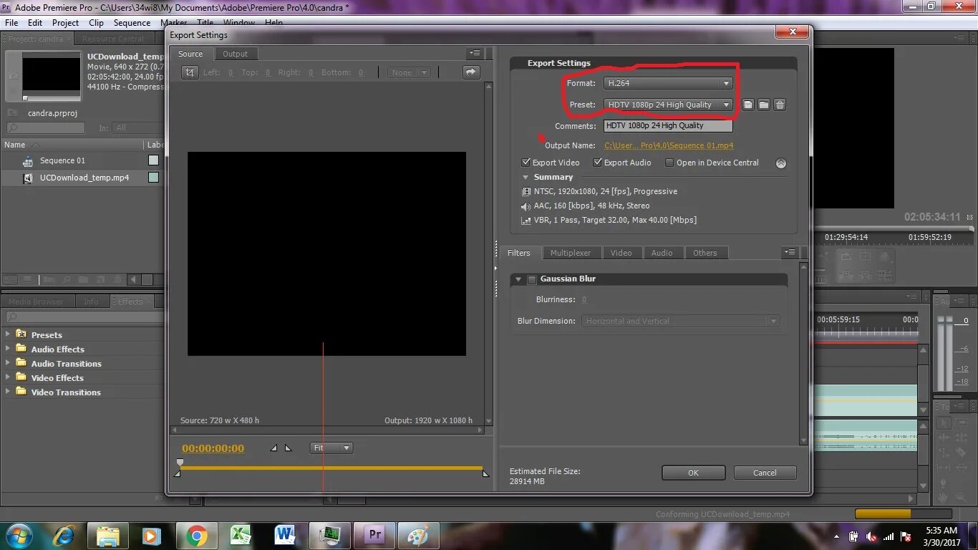978x550 pixels.
Task: Open the crop proportions None dropdown
Action: pyautogui.click(x=409, y=72)
